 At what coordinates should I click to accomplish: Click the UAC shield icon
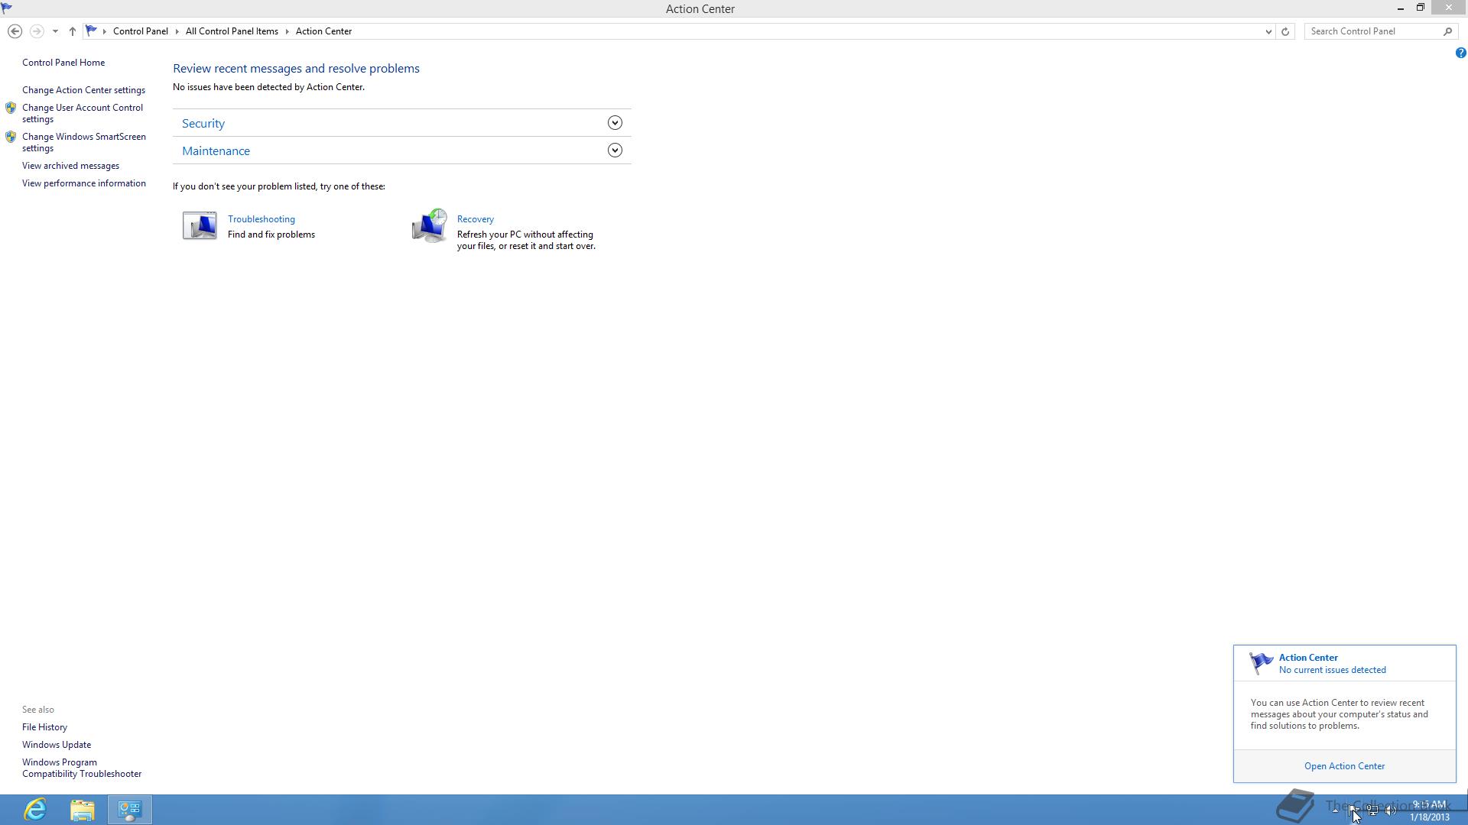[x=11, y=108]
